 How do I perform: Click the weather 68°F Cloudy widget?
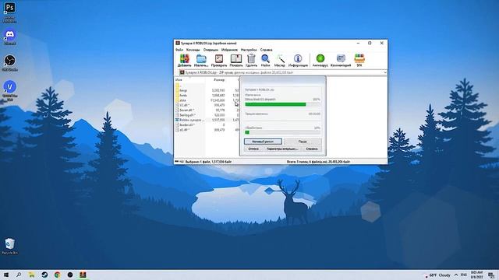[x=437, y=275]
